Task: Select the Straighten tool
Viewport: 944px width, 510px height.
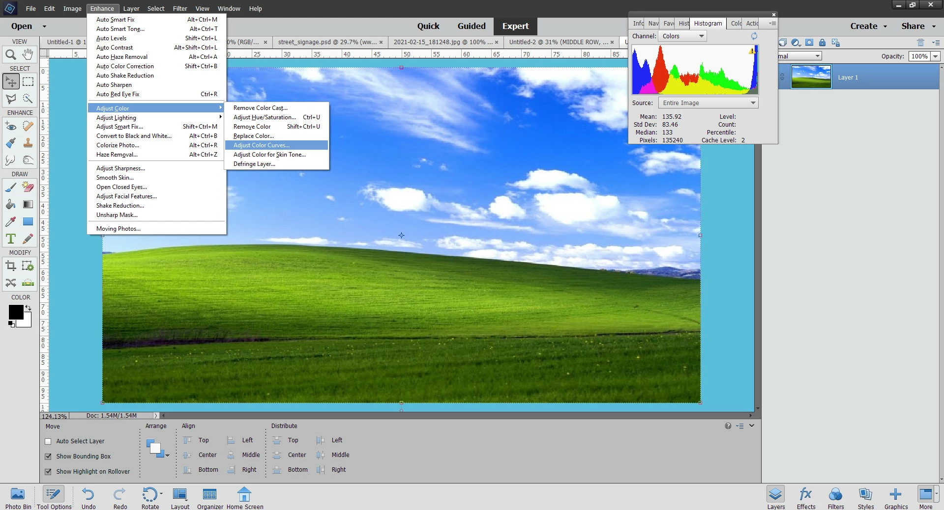Action: pos(28,283)
